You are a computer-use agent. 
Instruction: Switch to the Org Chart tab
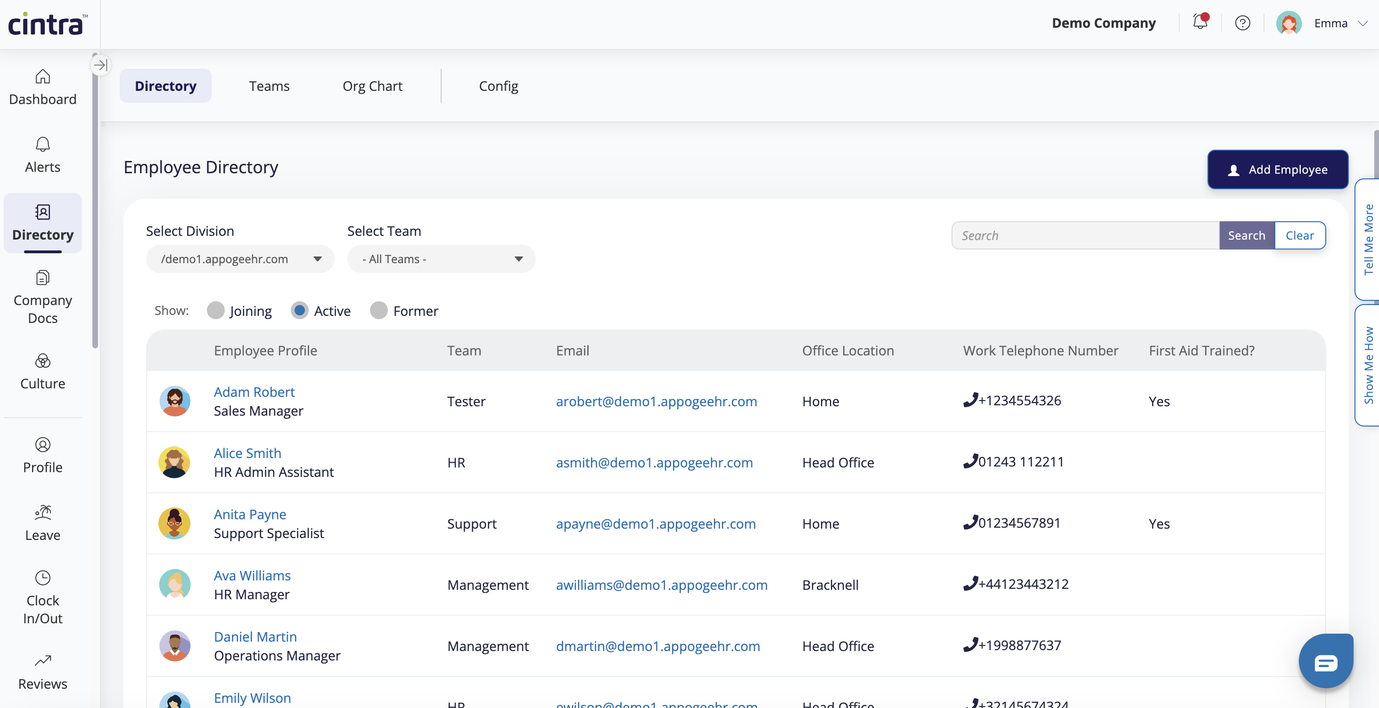[x=372, y=86]
